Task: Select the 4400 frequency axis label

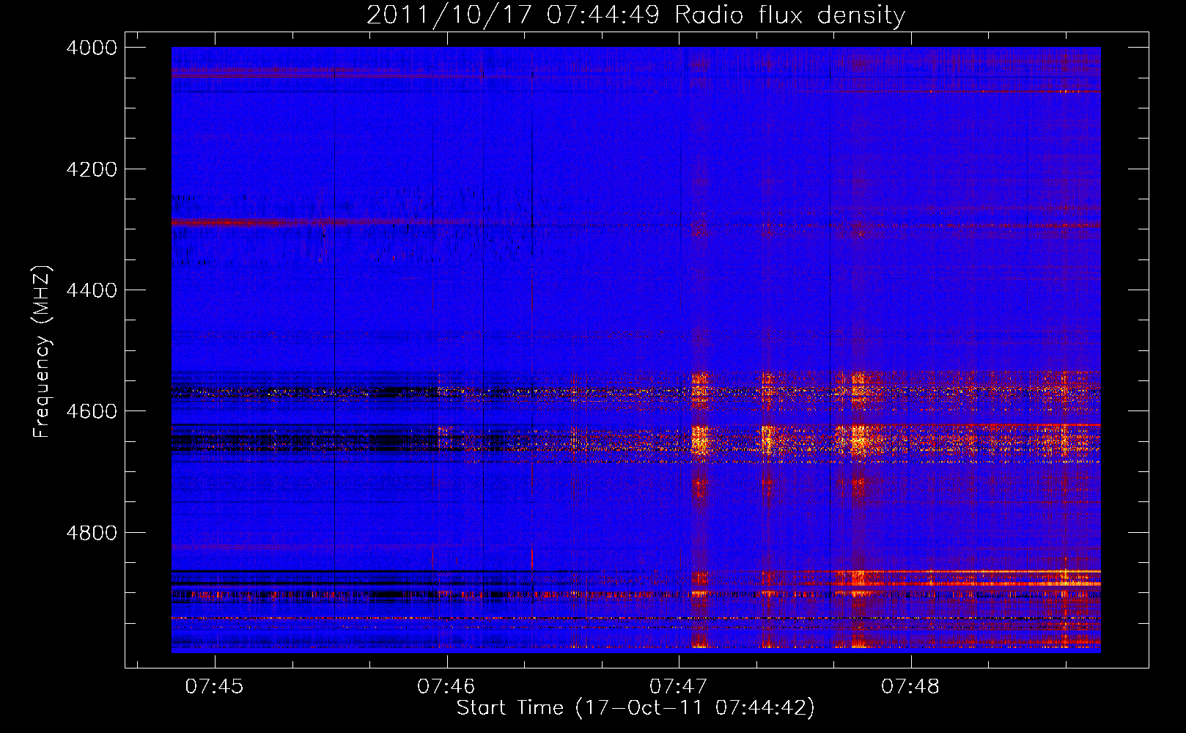Action: tap(92, 290)
